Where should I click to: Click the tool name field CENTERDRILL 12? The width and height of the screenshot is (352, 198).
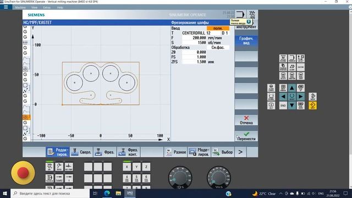(x=196, y=33)
